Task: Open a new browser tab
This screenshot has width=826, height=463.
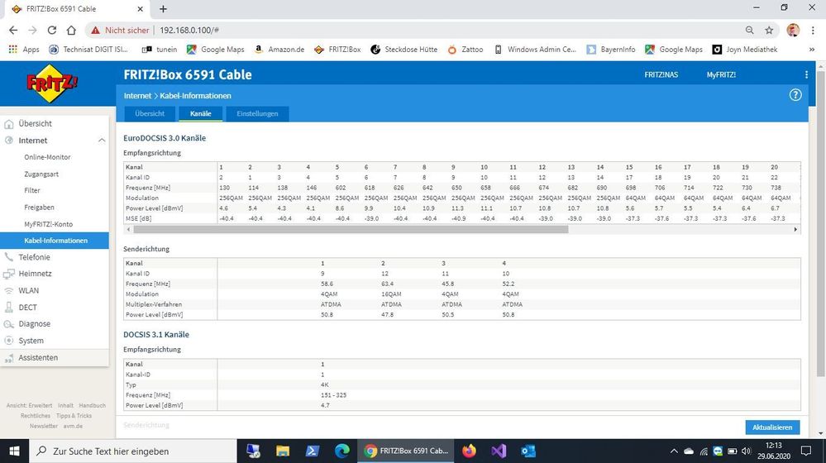Action: [164, 9]
